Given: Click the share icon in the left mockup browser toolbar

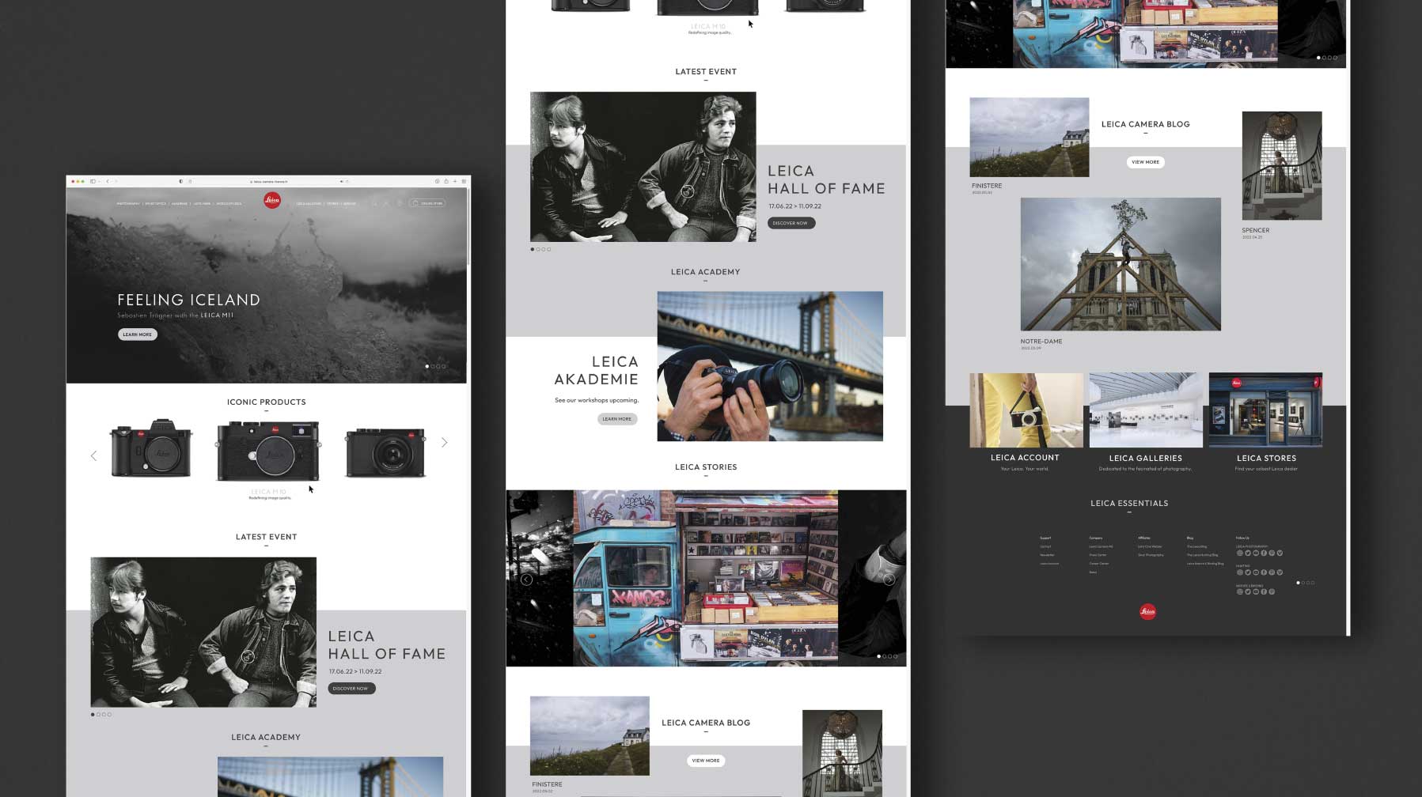Looking at the screenshot, I should pos(446,181).
